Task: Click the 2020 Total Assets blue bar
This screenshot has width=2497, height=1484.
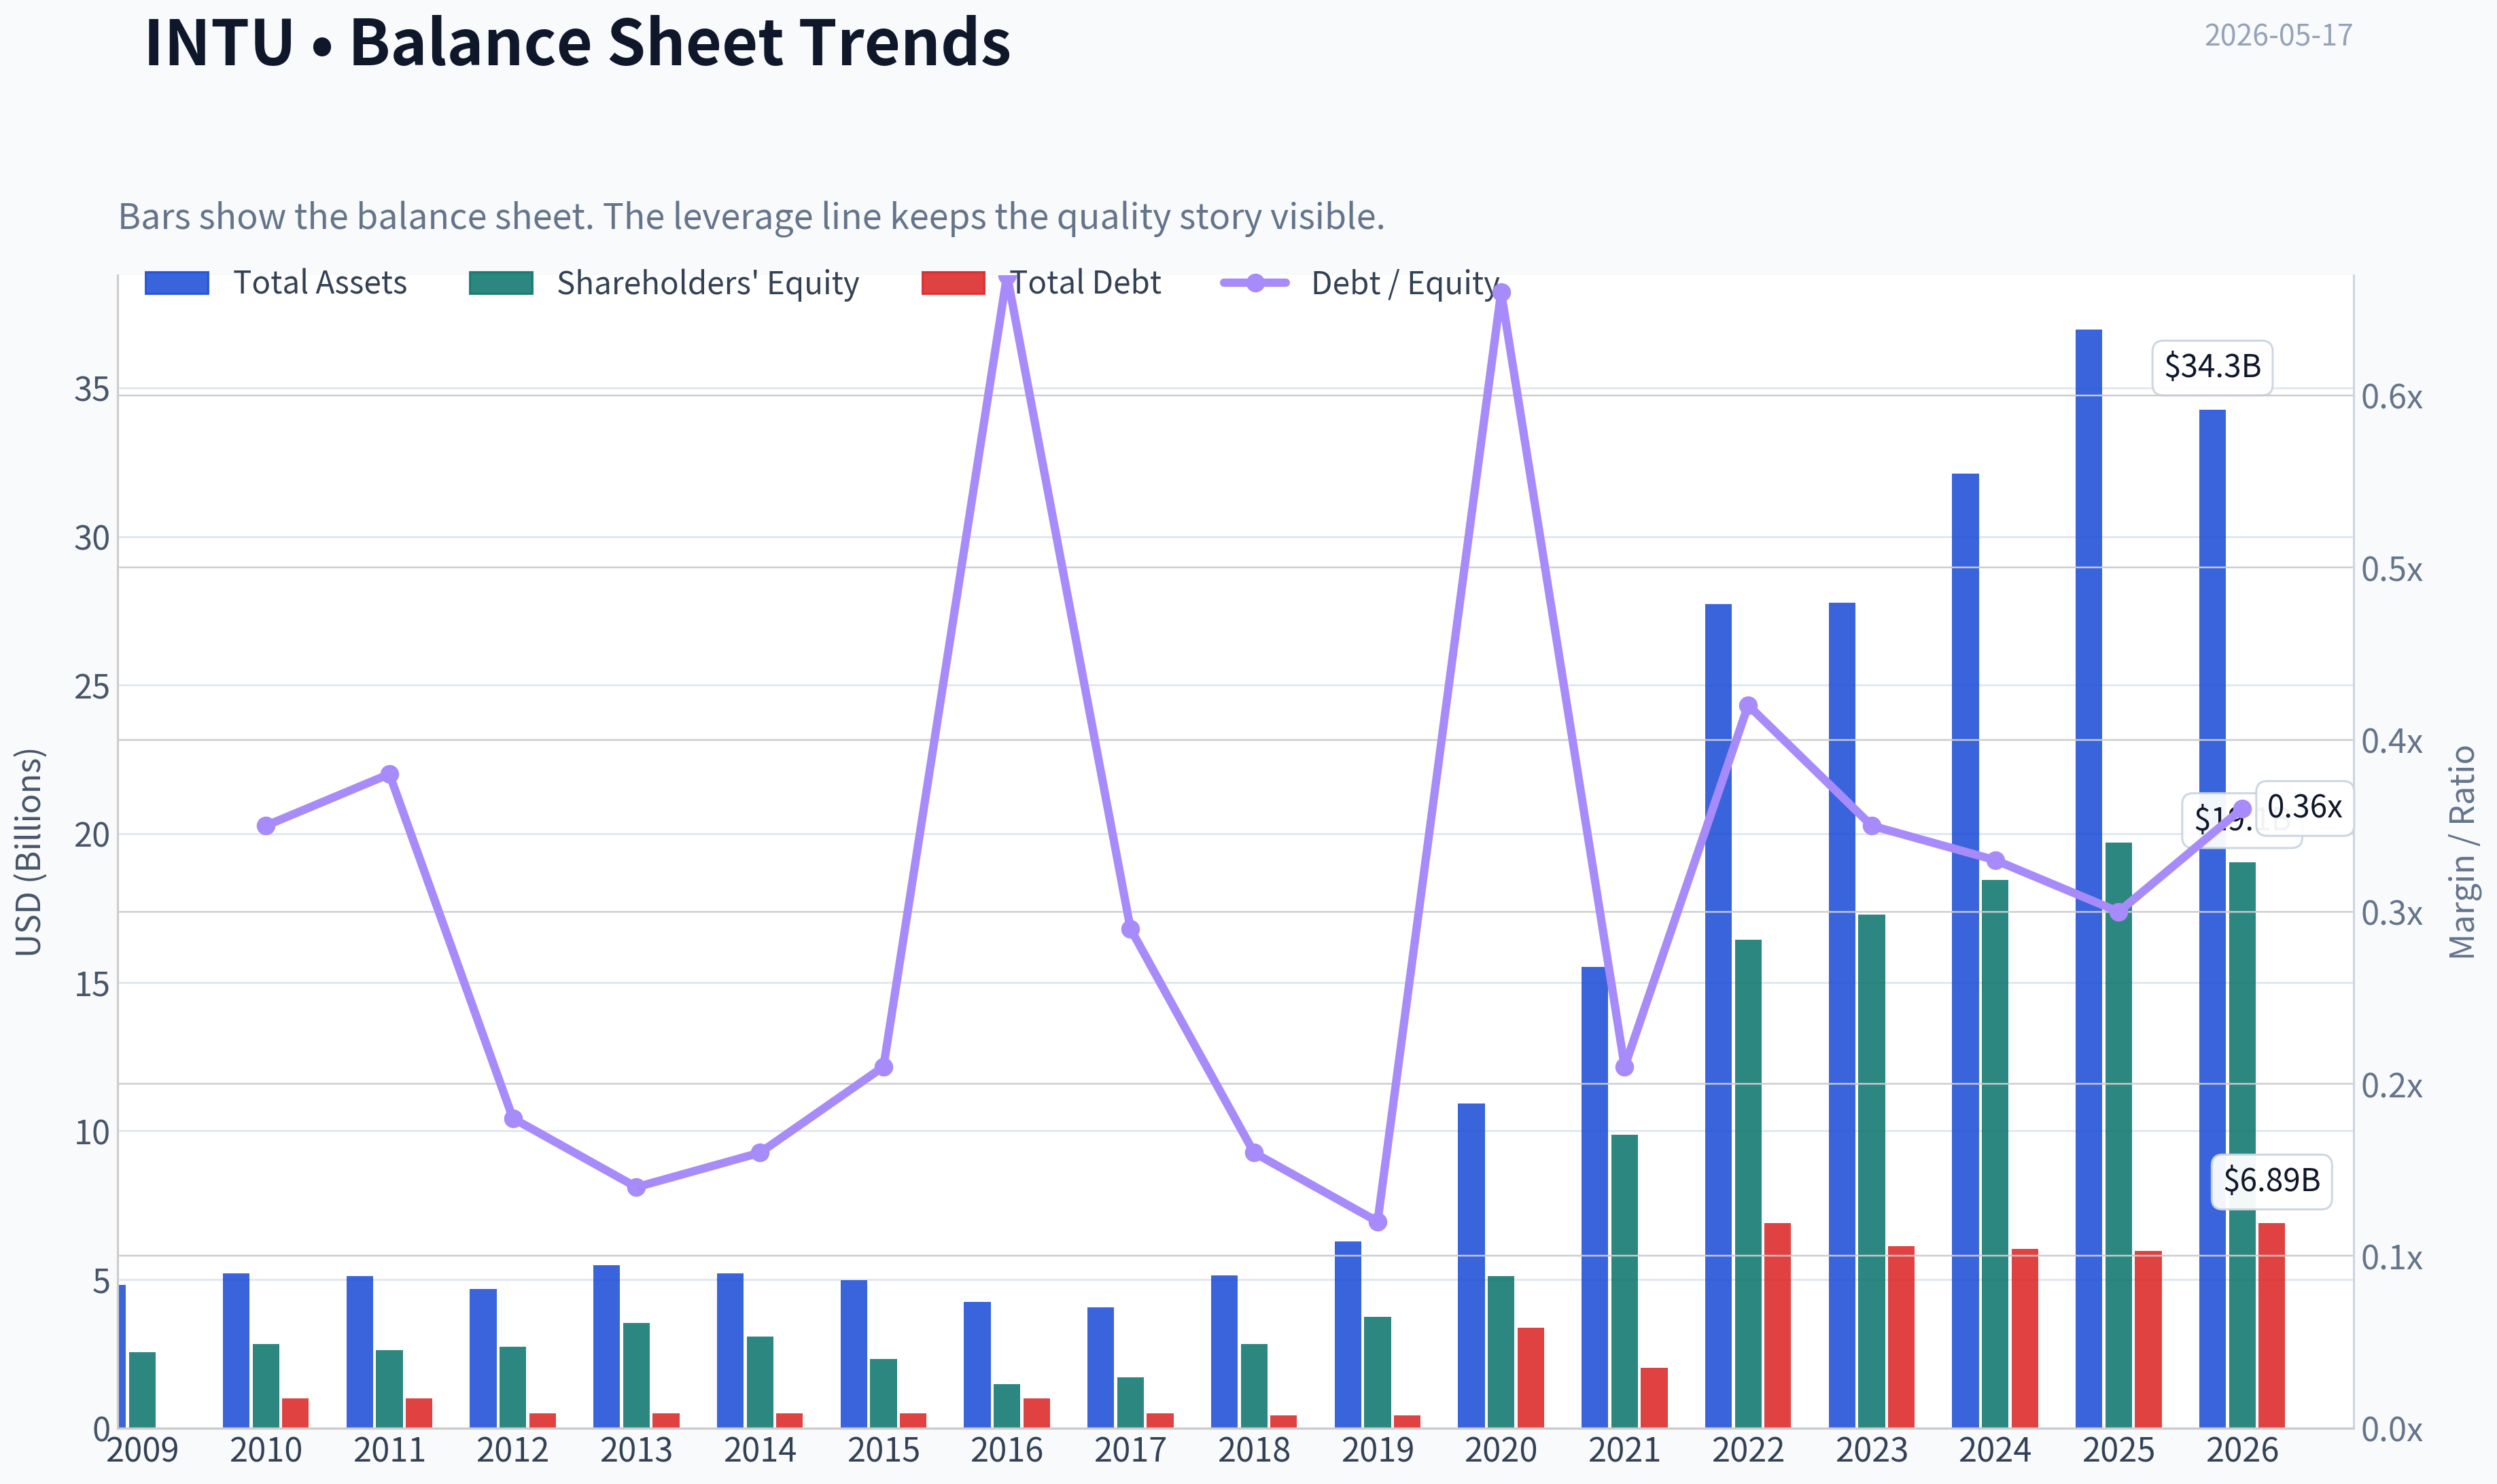Action: pos(1471,1265)
